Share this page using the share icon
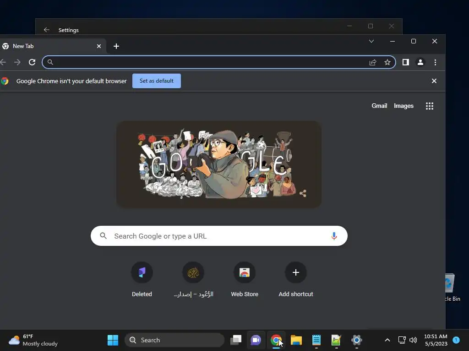469x351 pixels. click(x=373, y=62)
